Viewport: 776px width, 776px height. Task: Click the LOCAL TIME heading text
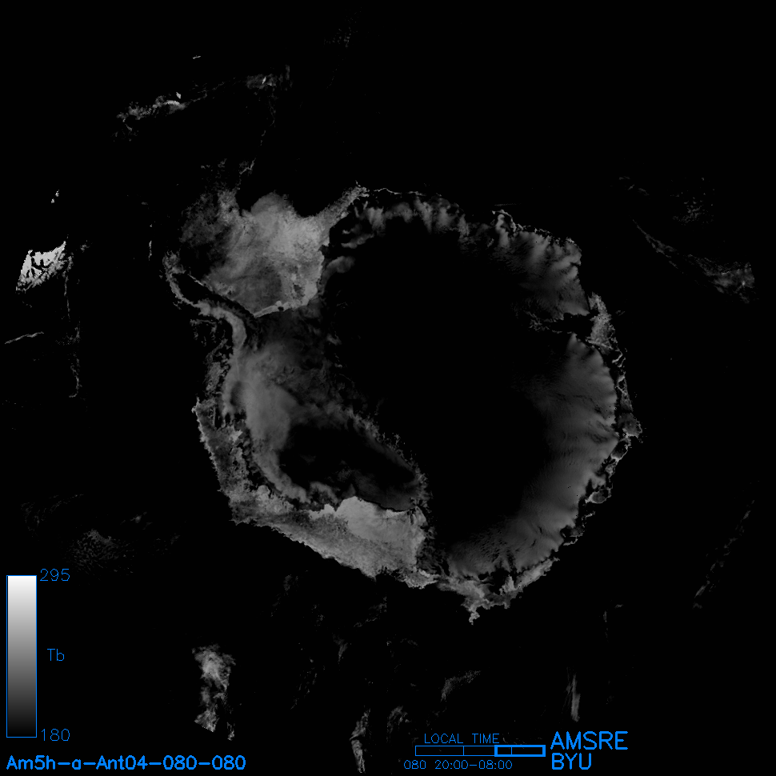[462, 738]
